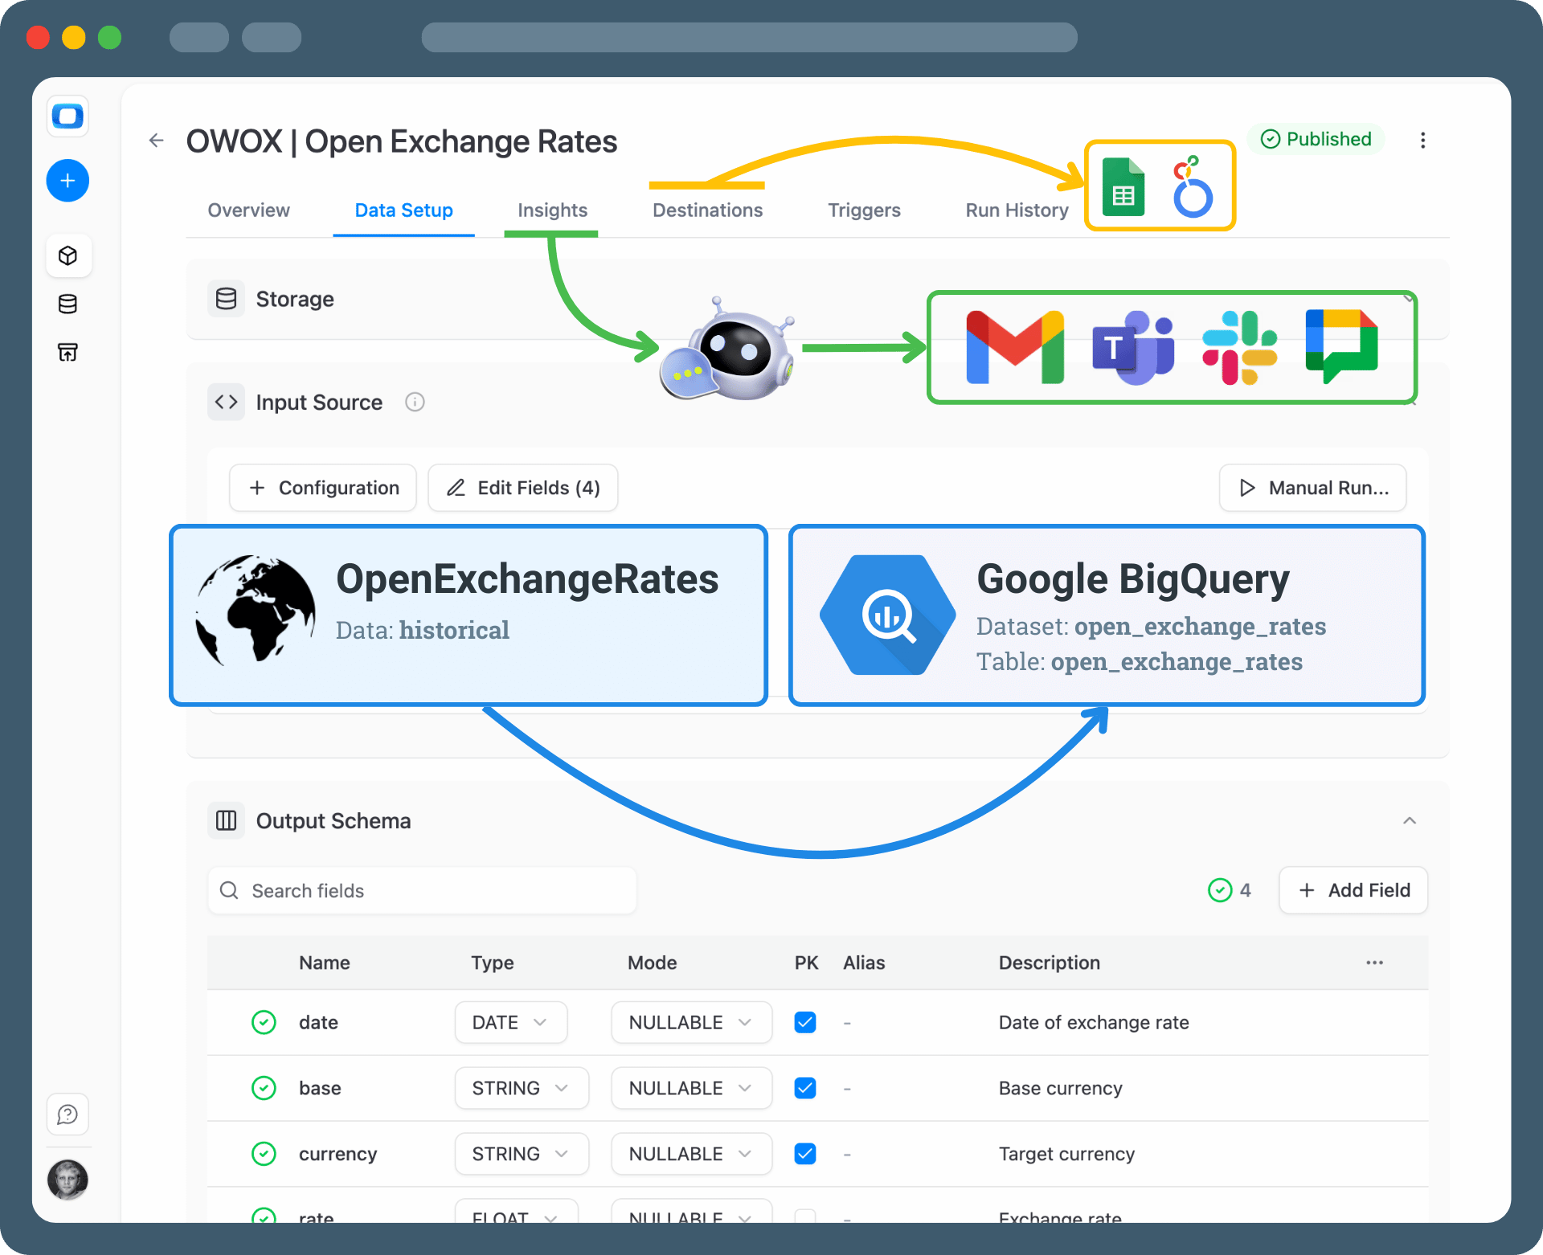
Task: Switch to the Triggers tab
Action: click(864, 211)
